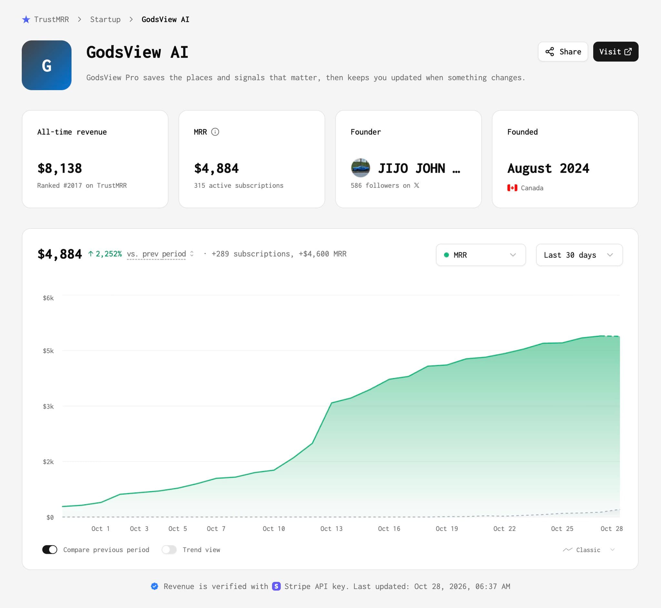Open founder JIJO JOHN profile
The width and height of the screenshot is (661, 608).
[419, 168]
